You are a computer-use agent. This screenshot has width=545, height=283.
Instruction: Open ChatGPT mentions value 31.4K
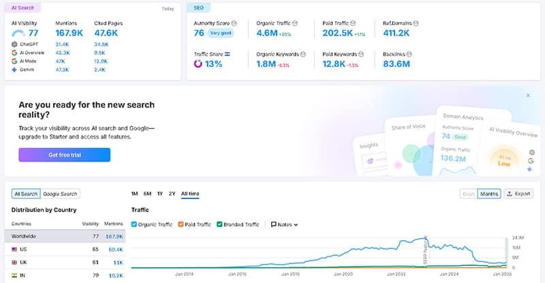62,44
